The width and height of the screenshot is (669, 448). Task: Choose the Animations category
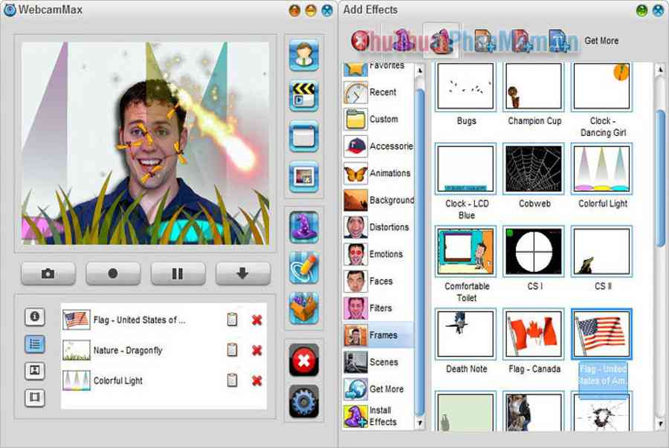[x=389, y=173]
